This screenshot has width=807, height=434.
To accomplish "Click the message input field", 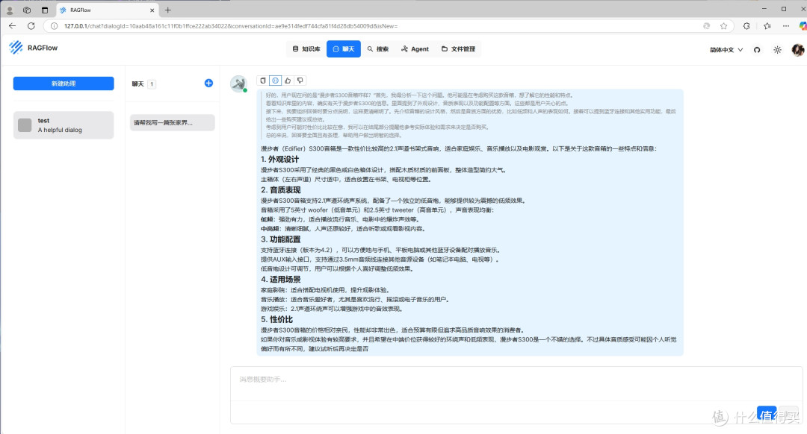I will coord(516,384).
